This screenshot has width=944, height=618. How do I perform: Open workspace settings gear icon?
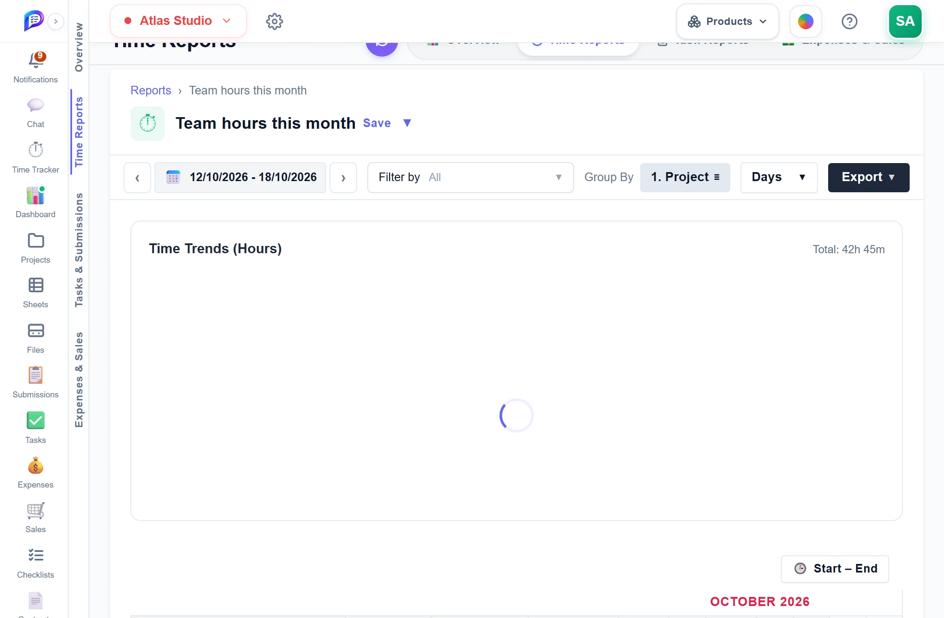(x=275, y=21)
